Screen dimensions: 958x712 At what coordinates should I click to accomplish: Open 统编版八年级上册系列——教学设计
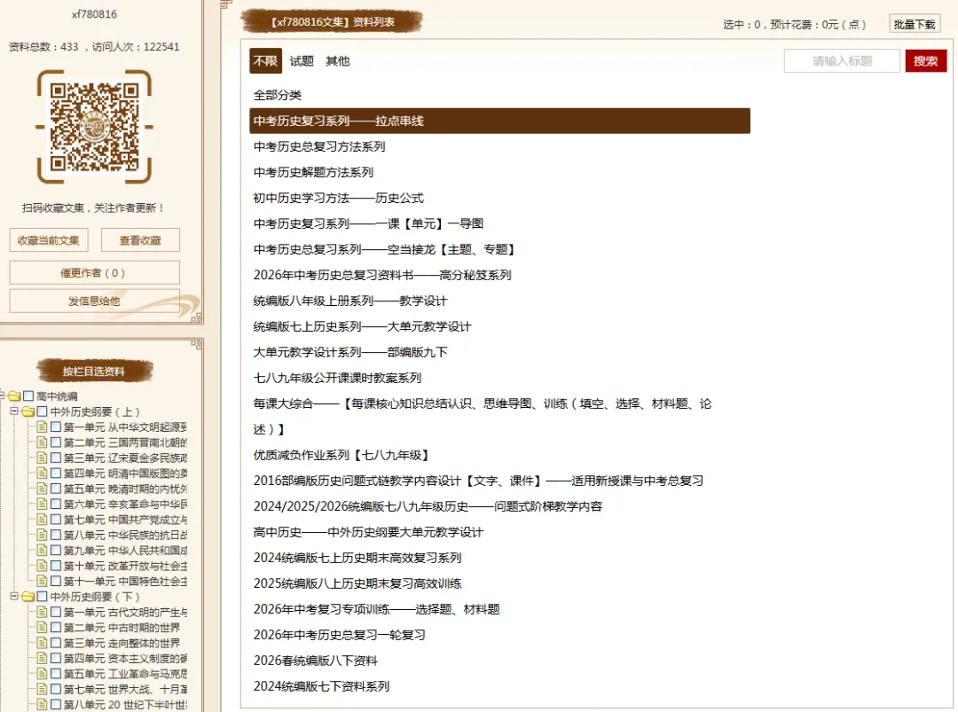pyautogui.click(x=350, y=301)
